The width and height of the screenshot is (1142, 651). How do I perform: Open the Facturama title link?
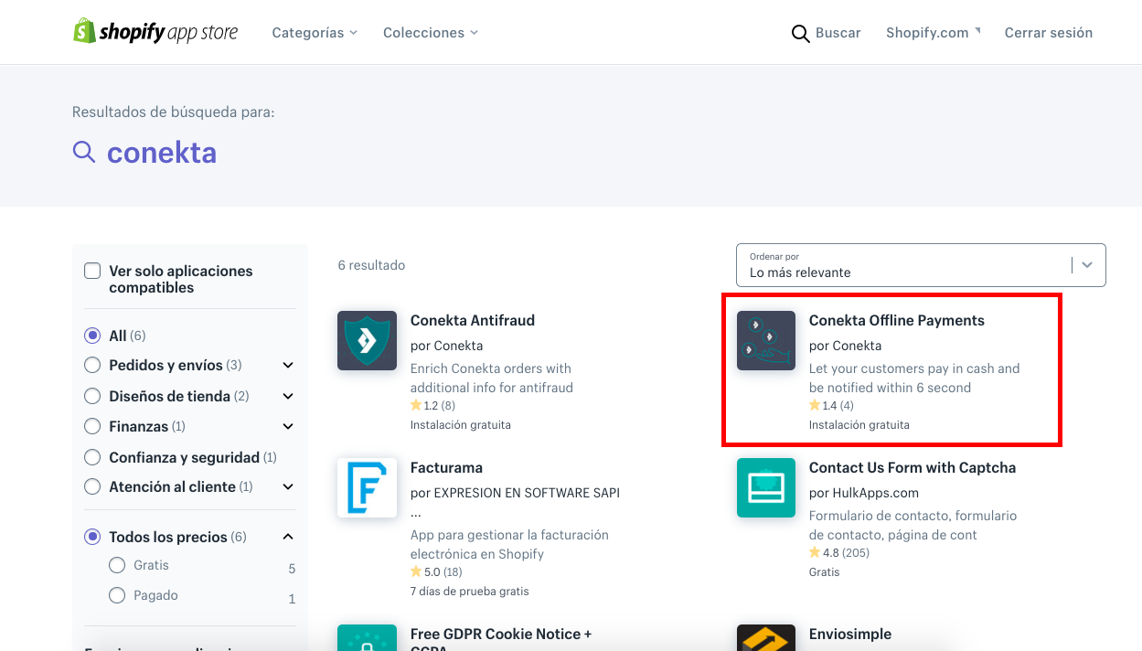(x=446, y=468)
